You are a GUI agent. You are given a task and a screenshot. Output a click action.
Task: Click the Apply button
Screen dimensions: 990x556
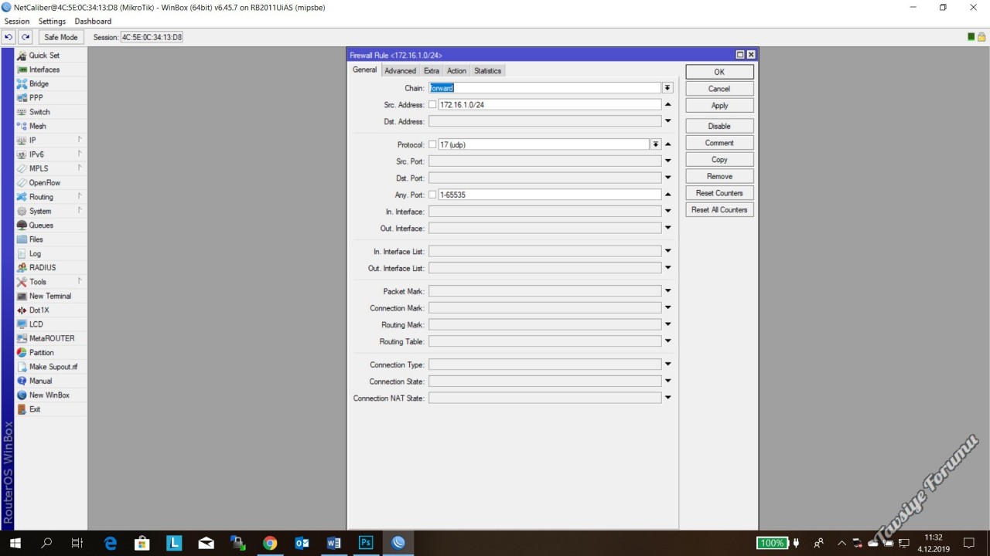719,106
